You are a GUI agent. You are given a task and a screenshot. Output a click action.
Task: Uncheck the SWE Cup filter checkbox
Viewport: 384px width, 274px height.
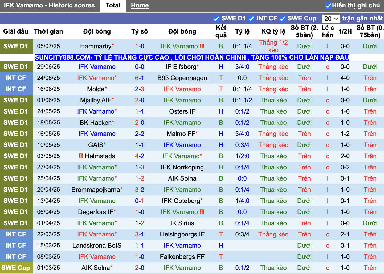[283, 19]
